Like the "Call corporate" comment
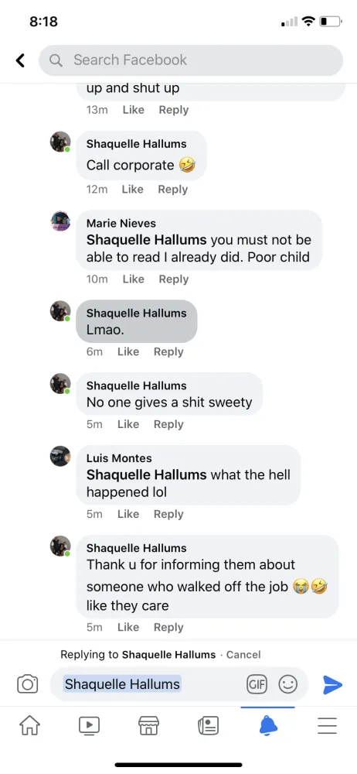 coord(133,189)
